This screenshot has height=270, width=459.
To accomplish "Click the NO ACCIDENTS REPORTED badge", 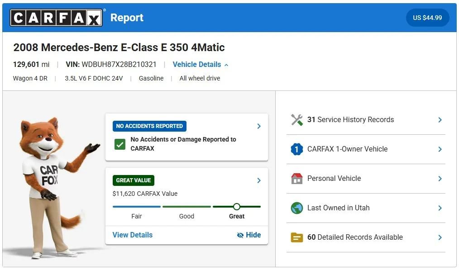I will (x=149, y=126).
